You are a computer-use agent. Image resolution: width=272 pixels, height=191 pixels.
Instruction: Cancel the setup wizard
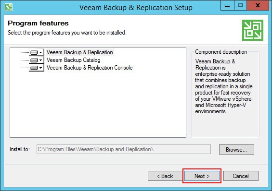241,176
